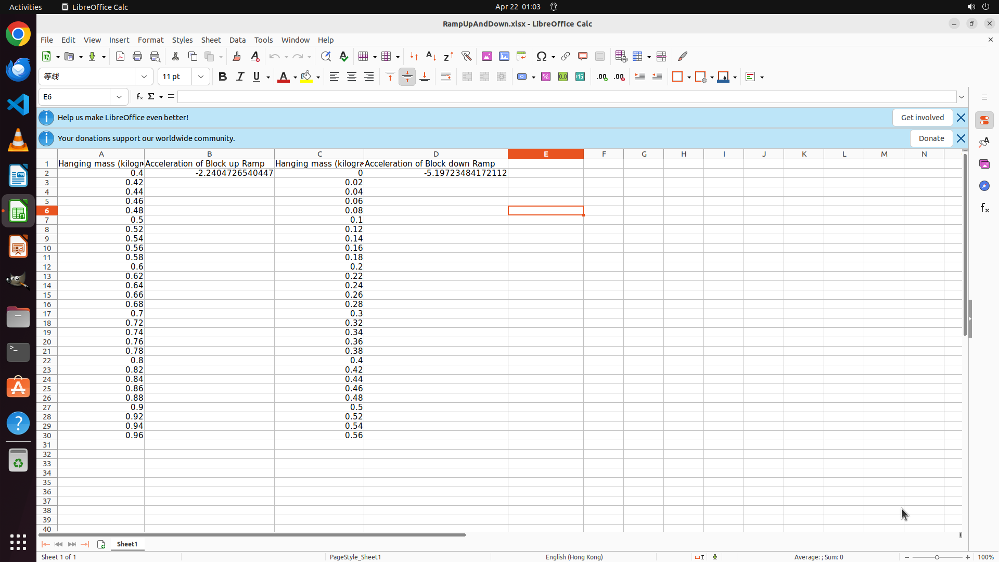Format selected cells as percent
Image resolution: width=999 pixels, height=562 pixels.
tap(546, 77)
